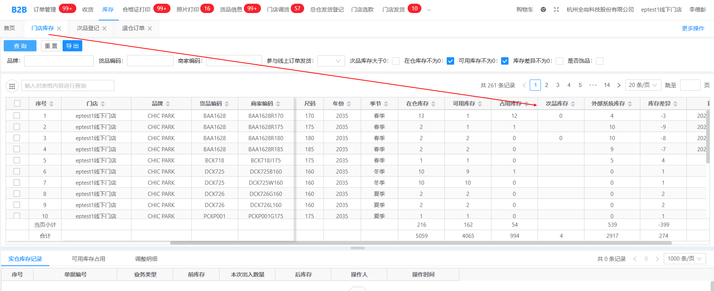Uncheck the 在仓库存不为0 checkbox
The image size is (714, 291).
coord(450,61)
